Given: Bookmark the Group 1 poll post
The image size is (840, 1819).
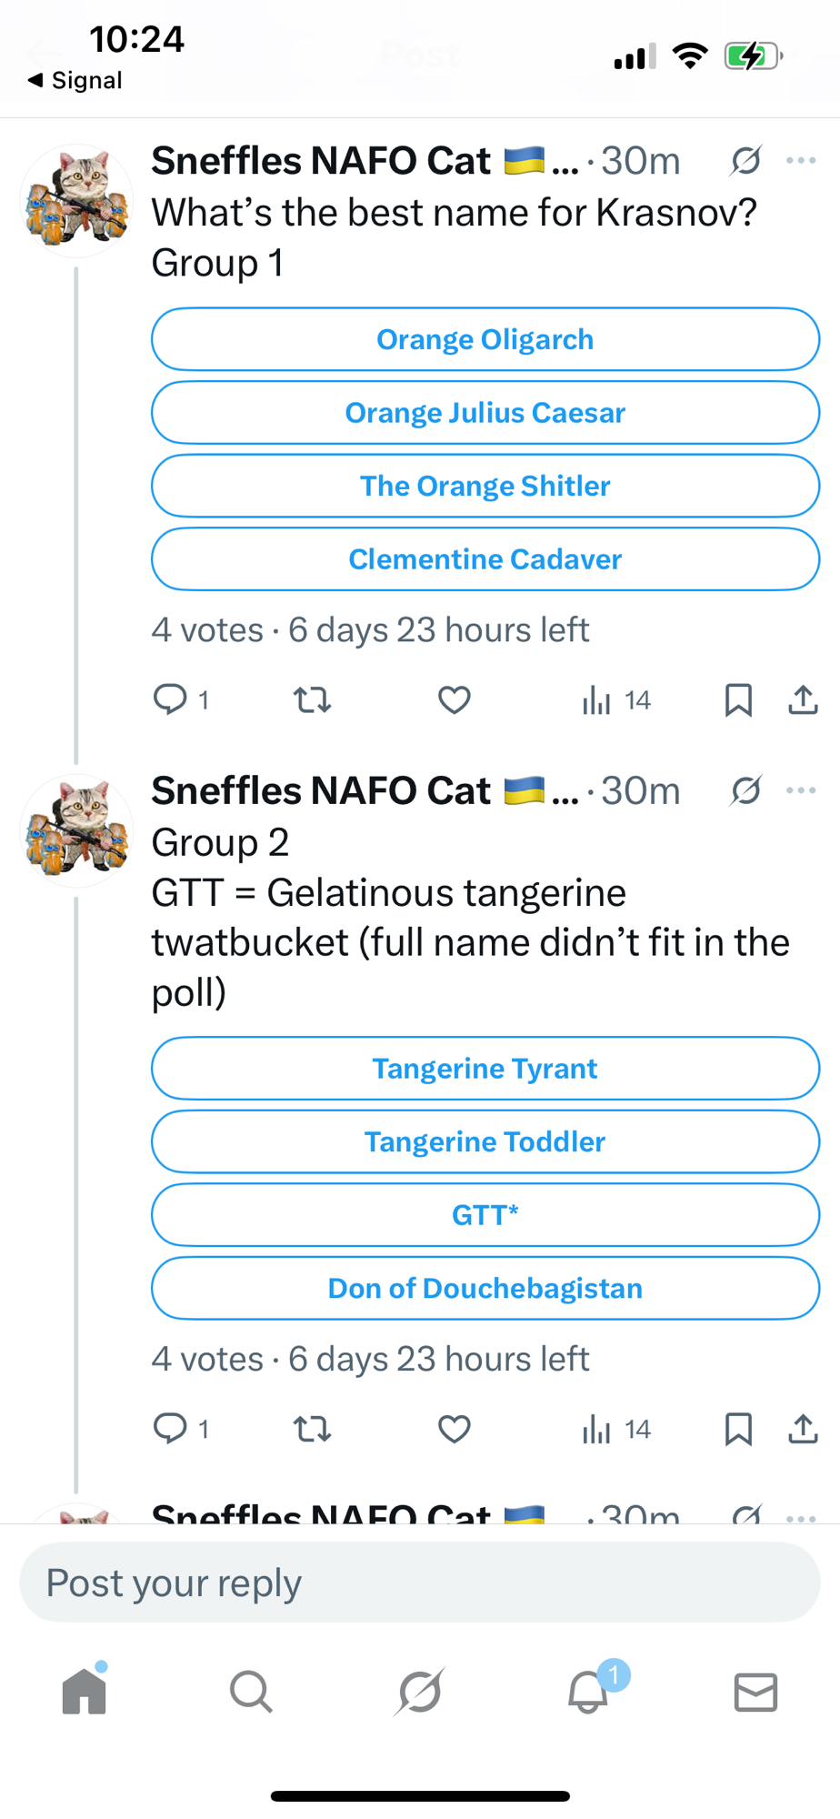Looking at the screenshot, I should [738, 699].
